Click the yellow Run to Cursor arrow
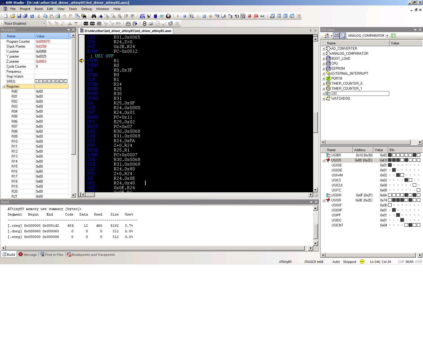This screenshot has height=347, width=423. point(210,16)
